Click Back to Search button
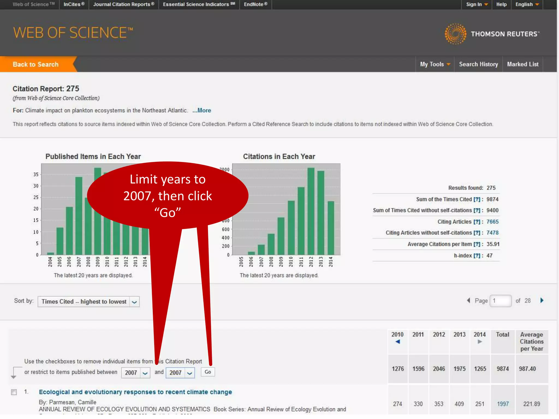 [x=36, y=64]
